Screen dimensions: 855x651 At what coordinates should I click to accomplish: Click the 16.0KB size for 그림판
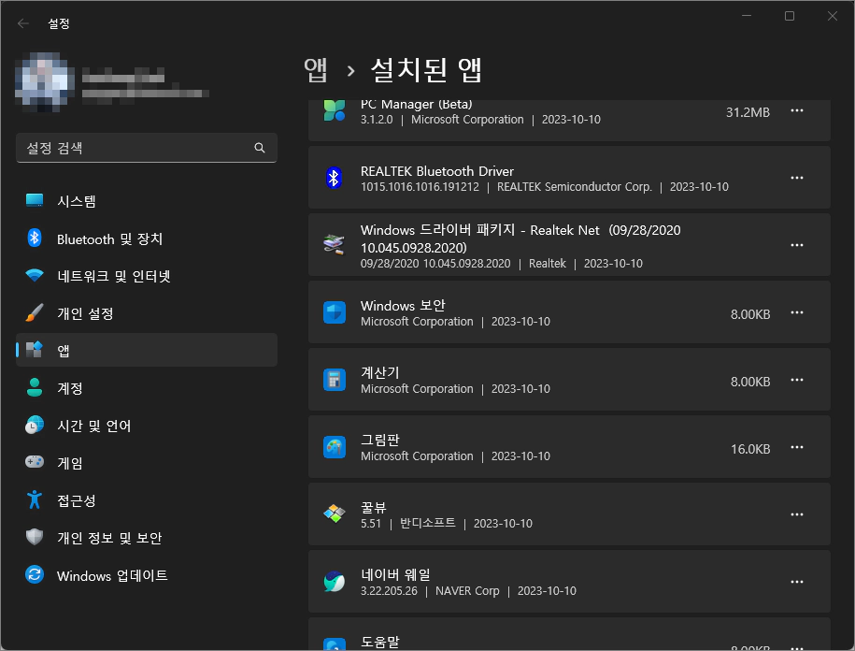(x=750, y=449)
